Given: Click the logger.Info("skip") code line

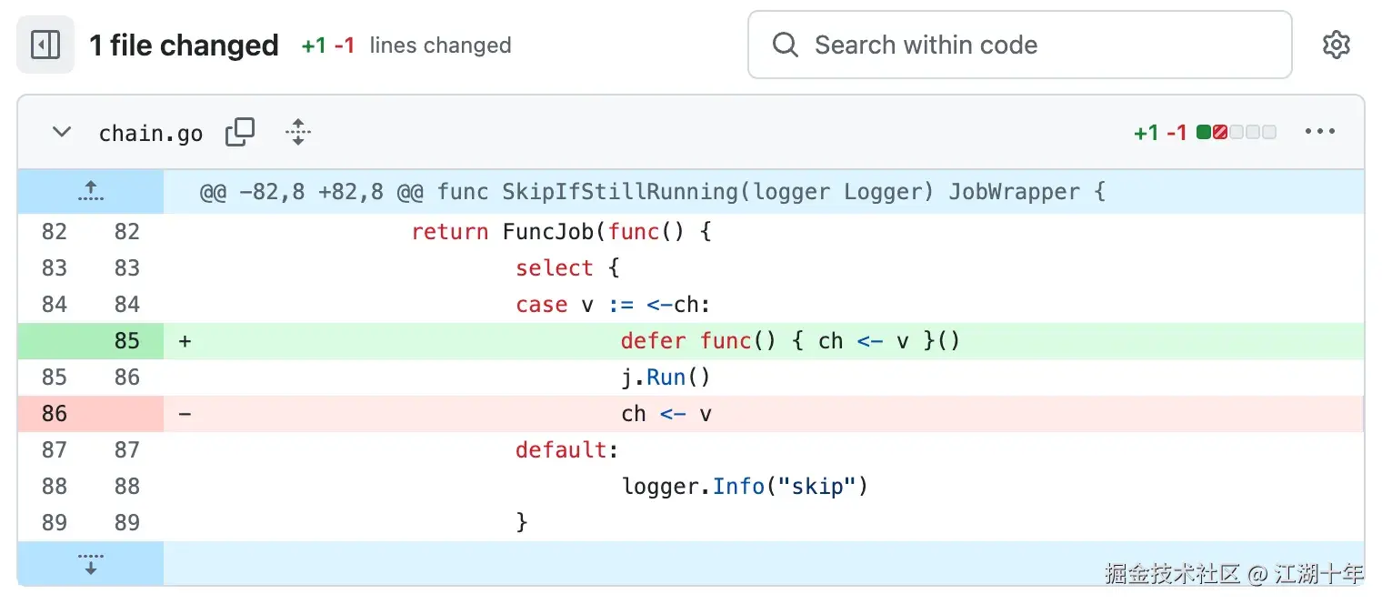Looking at the screenshot, I should tap(745, 487).
